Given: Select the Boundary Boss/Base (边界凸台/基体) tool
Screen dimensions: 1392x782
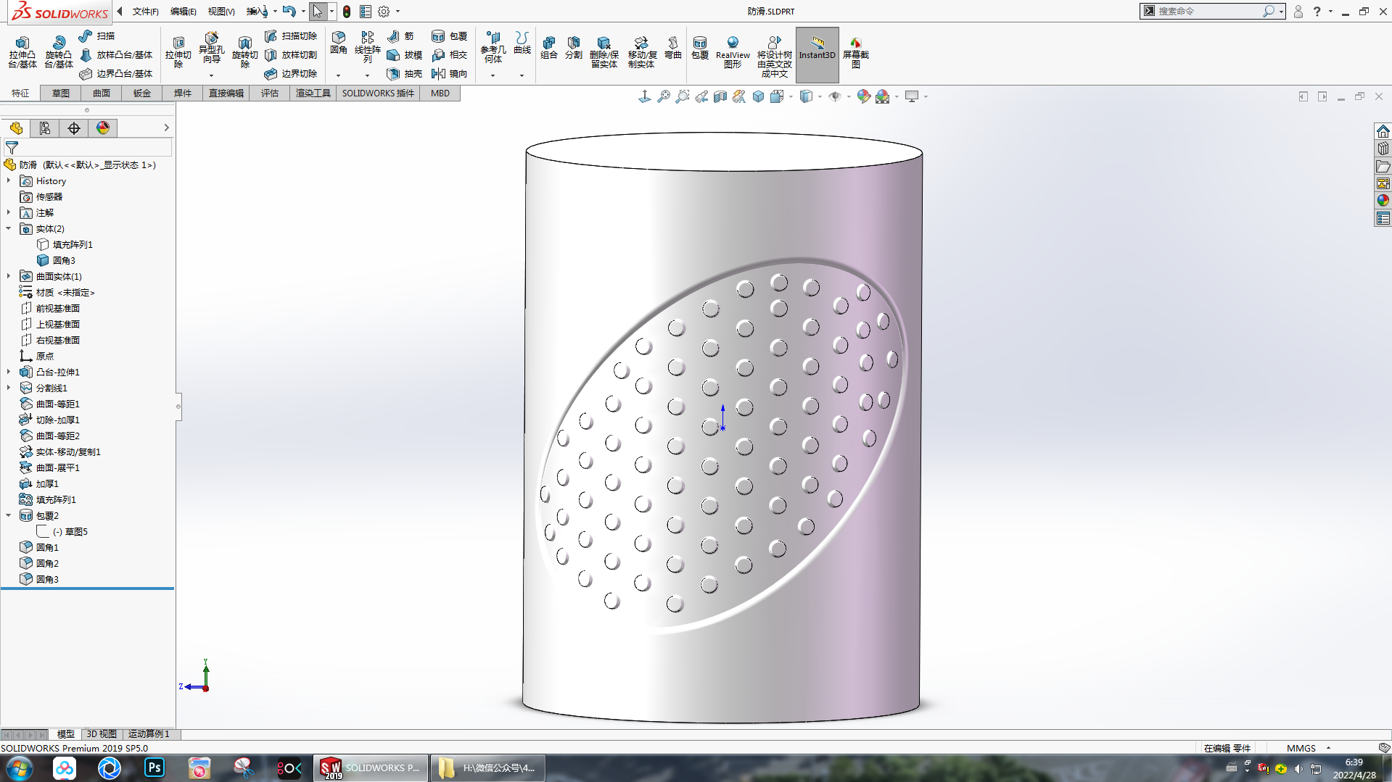Looking at the screenshot, I should coord(116,74).
